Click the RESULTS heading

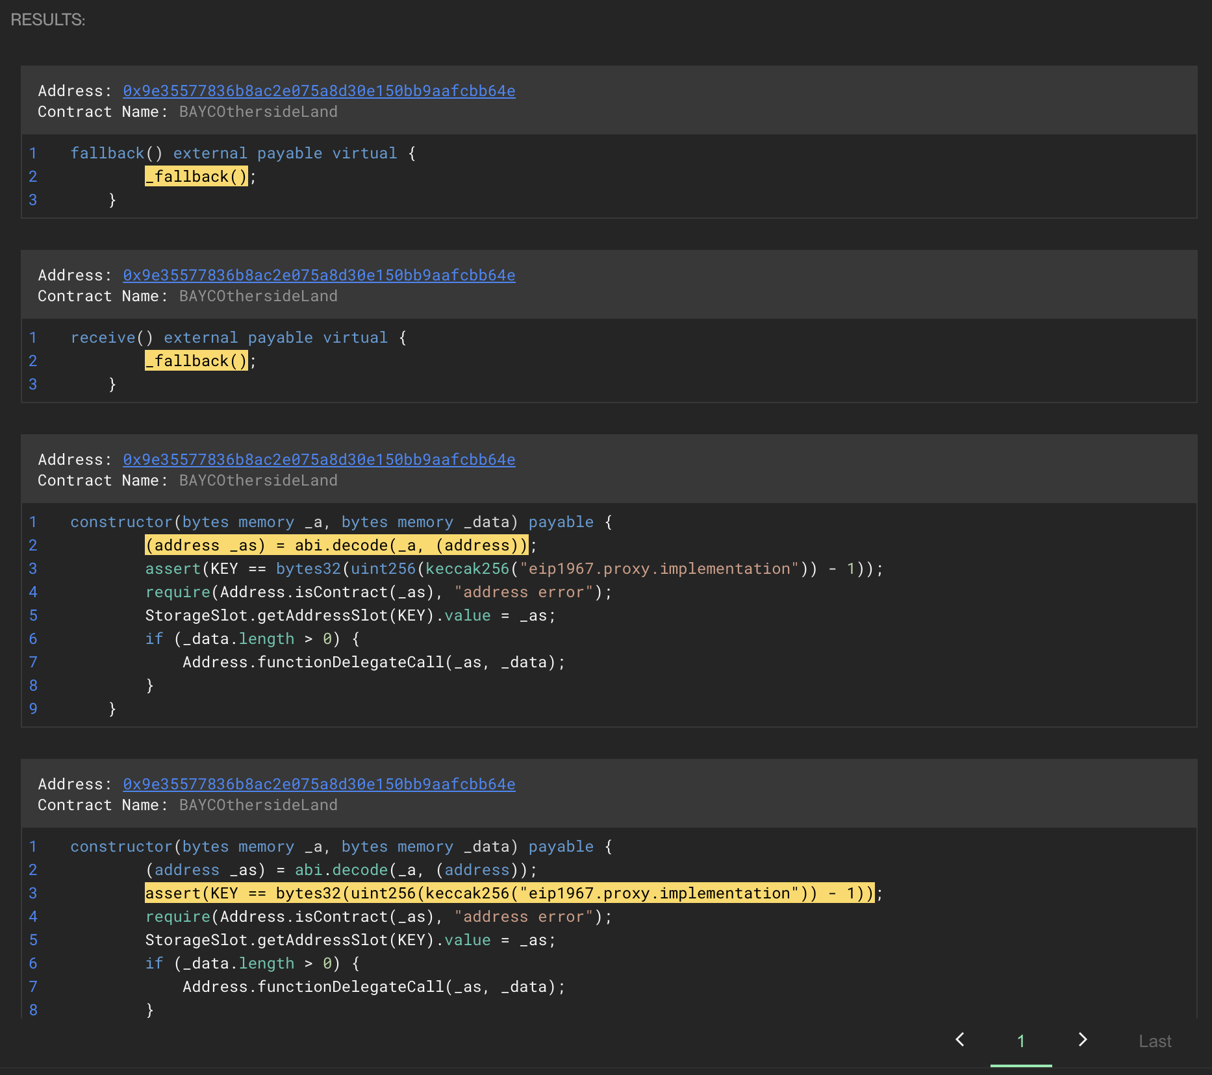48,20
